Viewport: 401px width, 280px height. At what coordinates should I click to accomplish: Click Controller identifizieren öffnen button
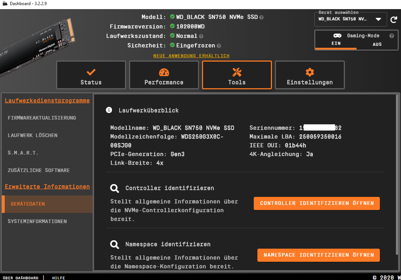coord(316,203)
